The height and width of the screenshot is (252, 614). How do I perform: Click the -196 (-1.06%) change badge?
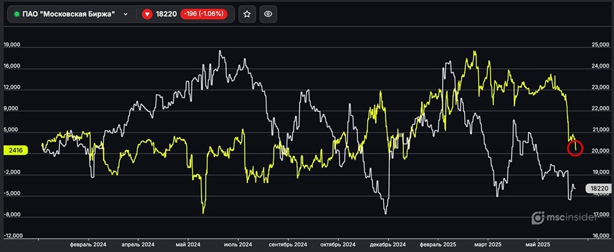click(x=203, y=14)
